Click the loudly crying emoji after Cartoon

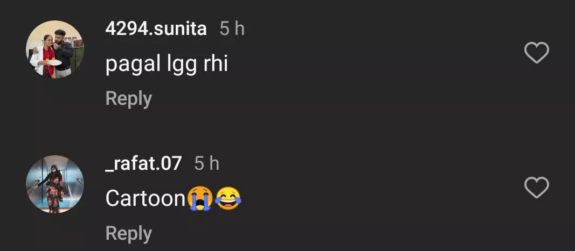click(x=199, y=199)
